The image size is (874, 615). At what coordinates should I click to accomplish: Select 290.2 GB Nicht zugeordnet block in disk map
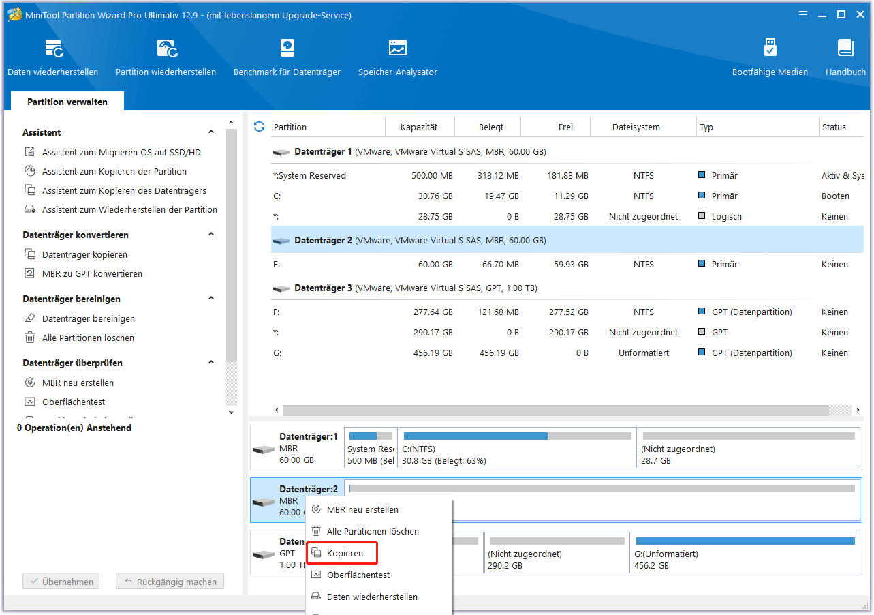click(x=557, y=553)
